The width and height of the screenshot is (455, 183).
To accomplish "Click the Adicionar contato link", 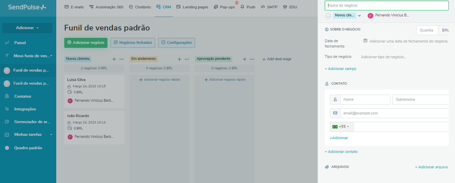I will point(341,152).
